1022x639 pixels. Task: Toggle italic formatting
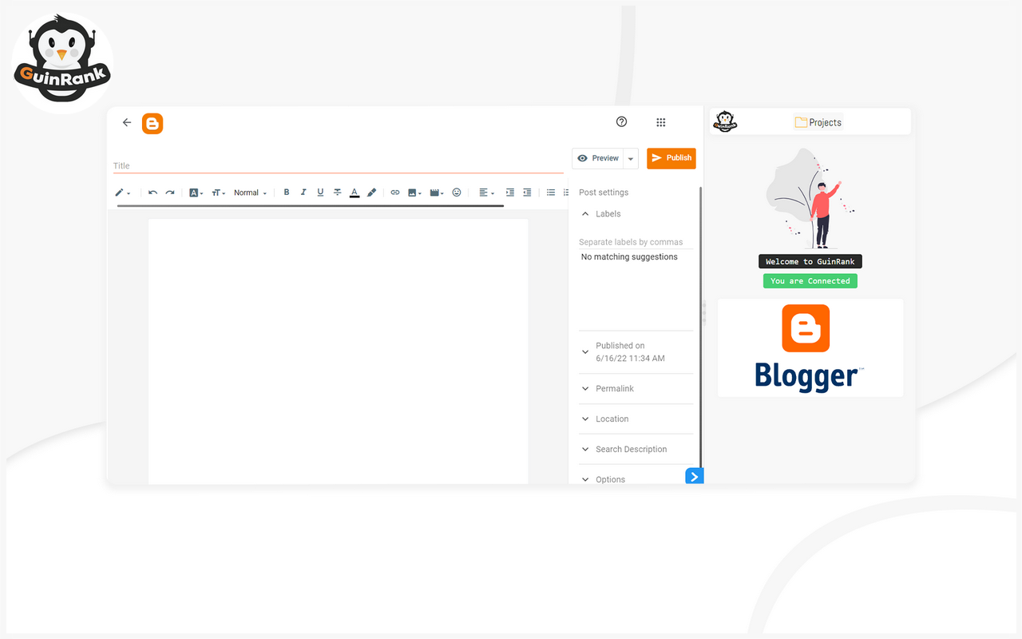coord(303,192)
